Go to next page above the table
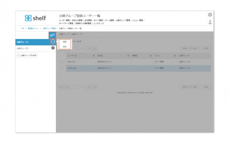This screenshot has height=143, width=230. click(x=89, y=49)
